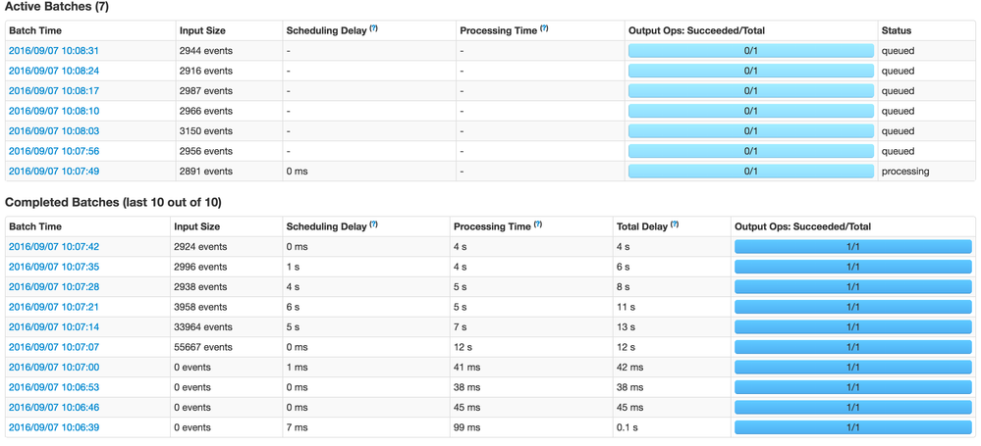Click help icon next to Active Scheduling Delay

[373, 28]
